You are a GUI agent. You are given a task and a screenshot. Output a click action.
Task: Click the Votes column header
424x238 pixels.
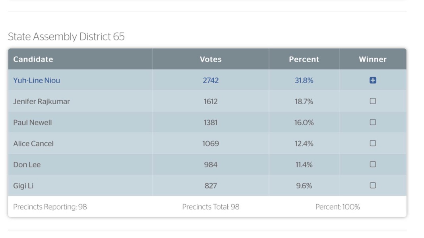coord(211,59)
